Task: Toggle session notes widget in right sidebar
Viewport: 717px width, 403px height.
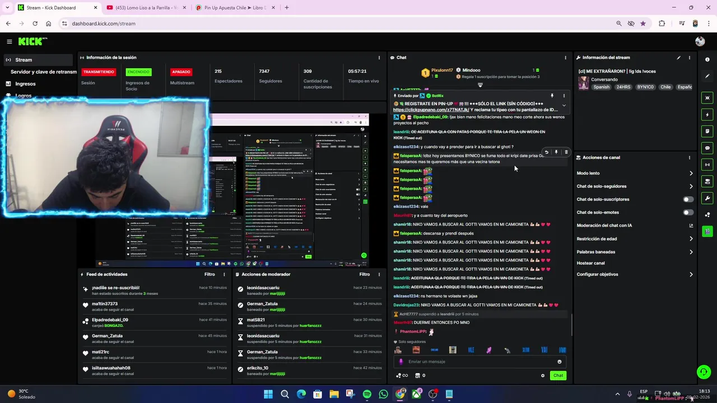Action: (707, 132)
